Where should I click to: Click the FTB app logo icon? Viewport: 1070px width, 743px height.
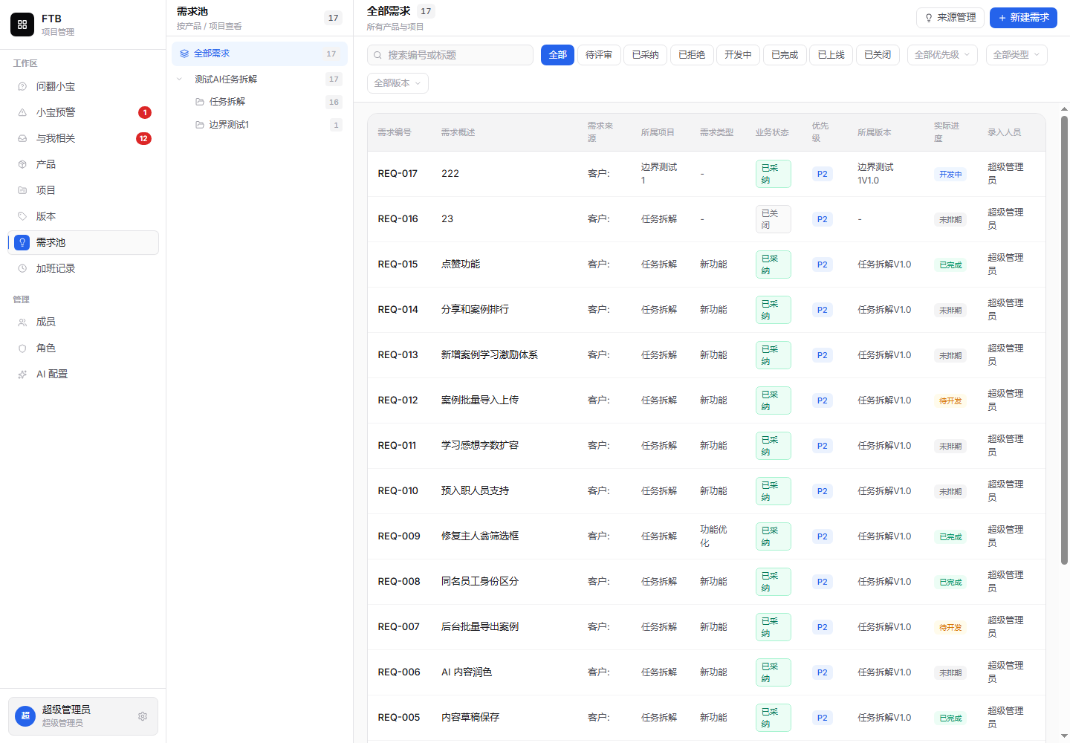coord(22,25)
